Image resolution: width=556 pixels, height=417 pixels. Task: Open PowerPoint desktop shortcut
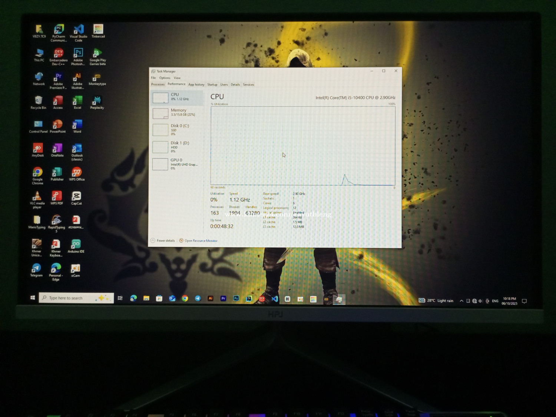coord(57,126)
